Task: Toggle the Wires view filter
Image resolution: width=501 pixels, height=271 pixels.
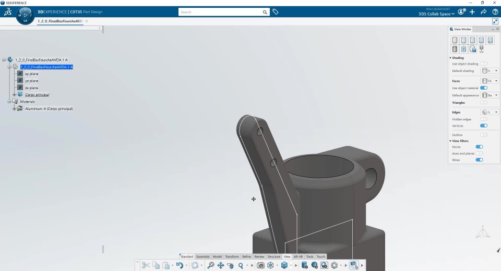Action: click(x=479, y=160)
